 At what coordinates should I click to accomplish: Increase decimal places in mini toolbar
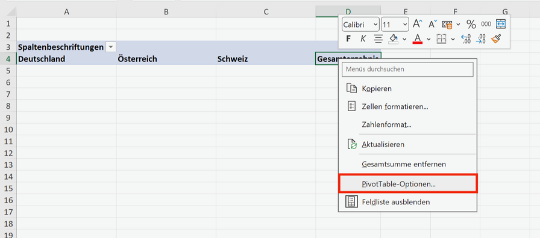(466, 39)
